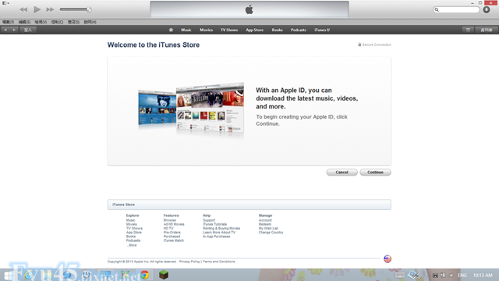Open Support link under Help
499x281 pixels.
click(x=209, y=220)
